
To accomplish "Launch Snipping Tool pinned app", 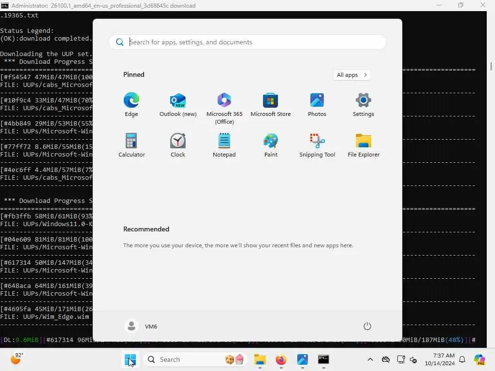I will [317, 145].
